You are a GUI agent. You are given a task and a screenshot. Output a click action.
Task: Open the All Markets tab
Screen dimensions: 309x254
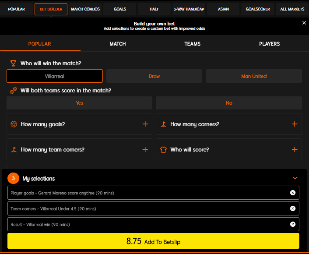point(292,9)
